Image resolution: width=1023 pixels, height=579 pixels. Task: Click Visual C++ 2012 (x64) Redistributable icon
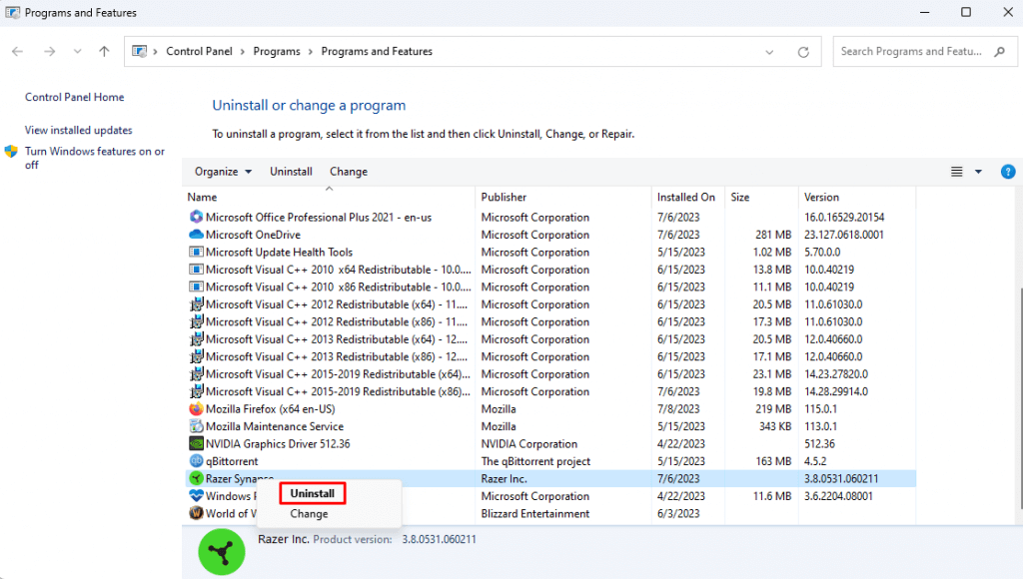pyautogui.click(x=196, y=303)
